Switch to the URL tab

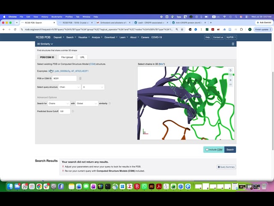click(x=82, y=57)
